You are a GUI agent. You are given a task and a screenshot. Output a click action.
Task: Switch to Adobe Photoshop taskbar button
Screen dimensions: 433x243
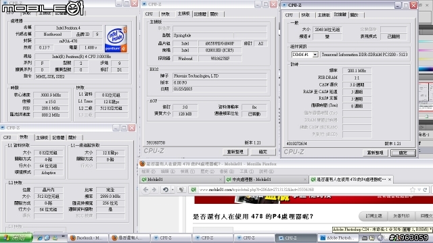(x=338, y=238)
